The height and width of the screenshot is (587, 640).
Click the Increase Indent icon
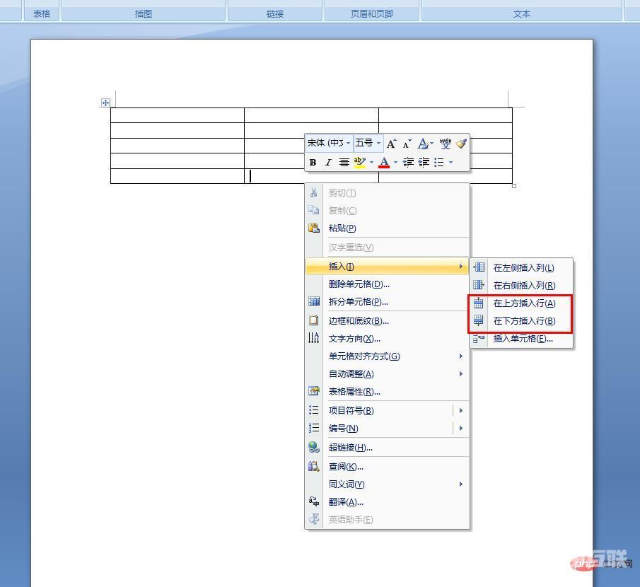[x=424, y=163]
